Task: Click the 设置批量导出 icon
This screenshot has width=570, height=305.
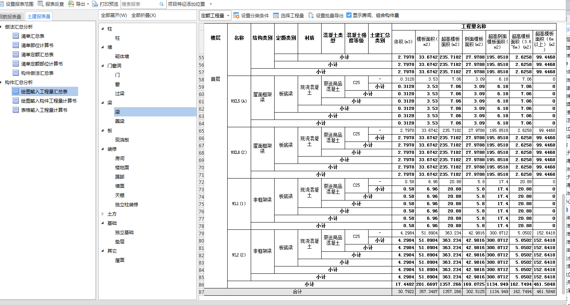Action: click(311, 15)
